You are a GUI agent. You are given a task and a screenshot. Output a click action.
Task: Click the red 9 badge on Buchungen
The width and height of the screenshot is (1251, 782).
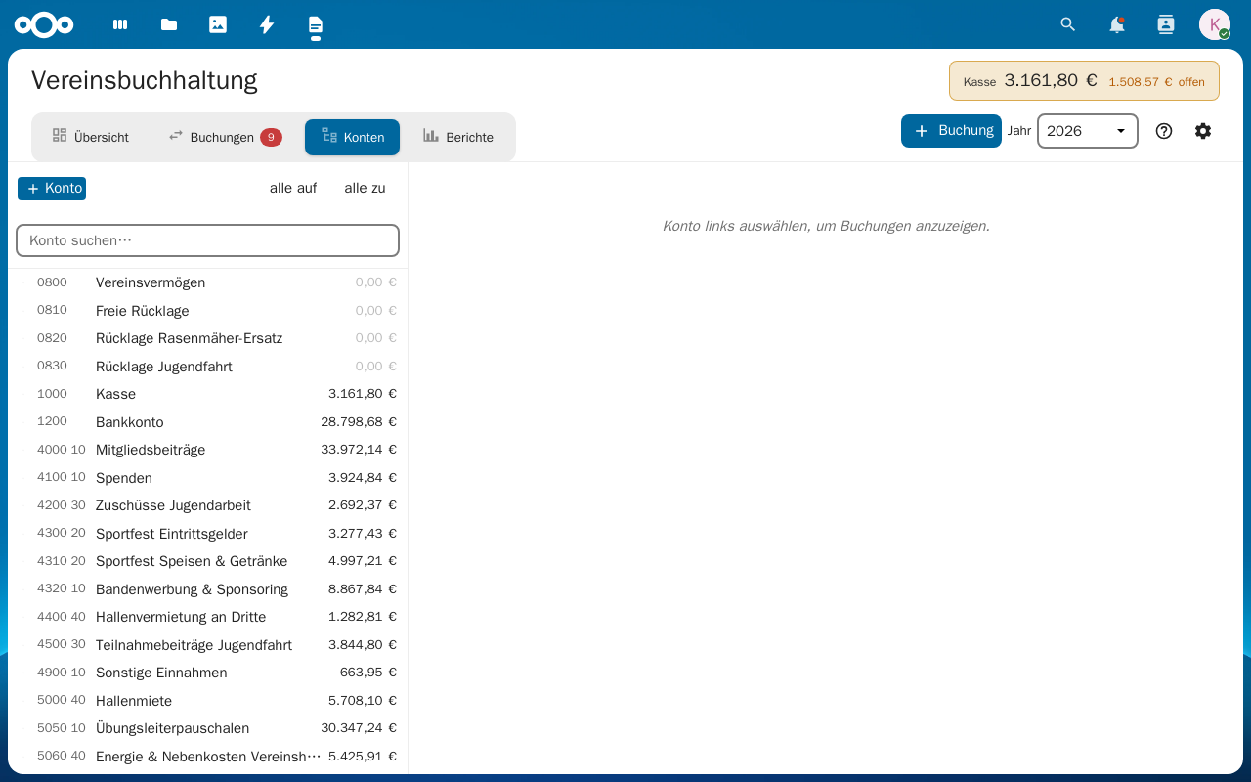(271, 137)
